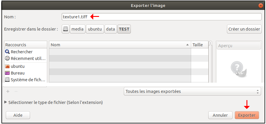Click the Annuler button
Viewport: 266px width, 124px height.
click(220, 115)
